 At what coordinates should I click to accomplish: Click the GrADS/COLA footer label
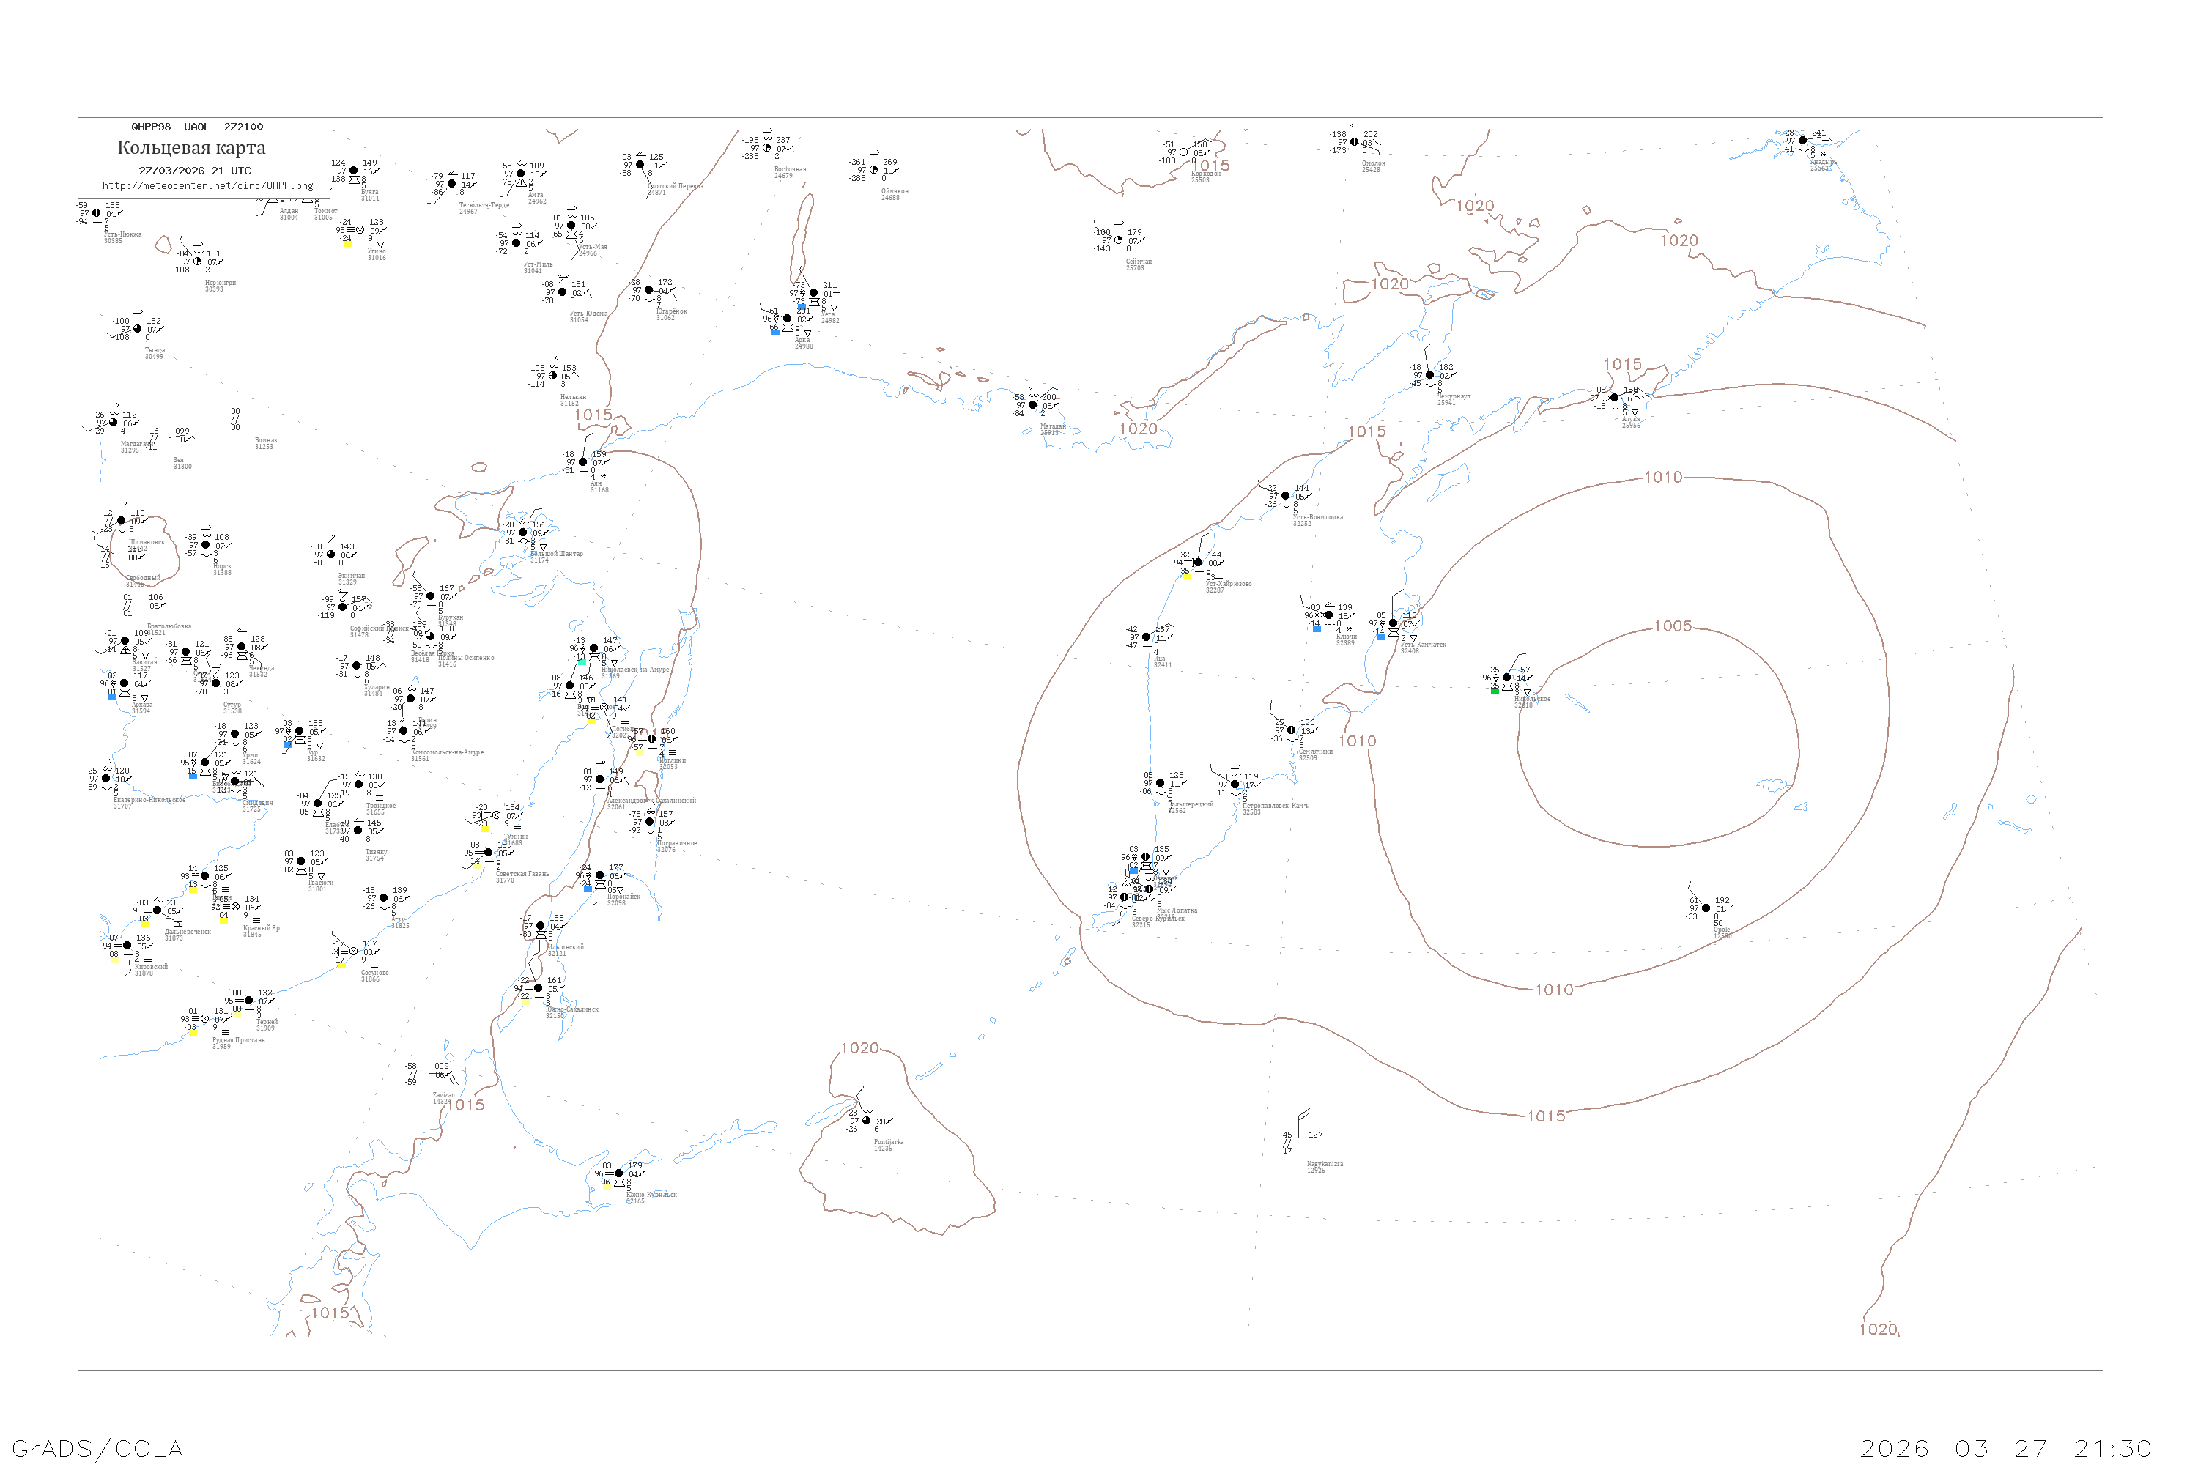(97, 1449)
